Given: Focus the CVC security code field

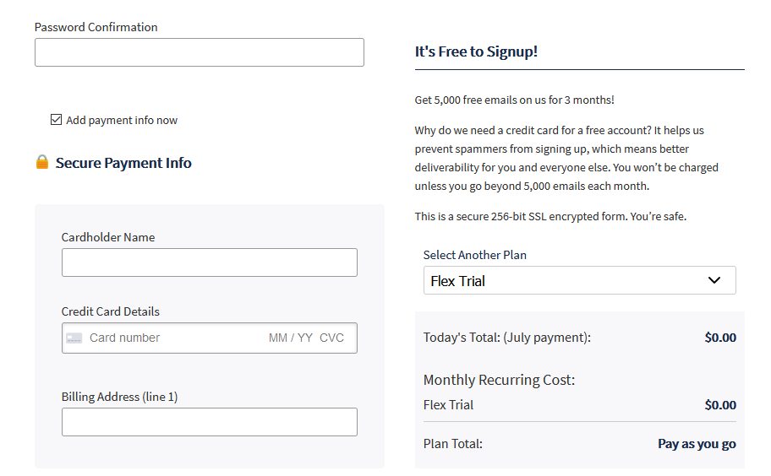Looking at the screenshot, I should 332,338.
